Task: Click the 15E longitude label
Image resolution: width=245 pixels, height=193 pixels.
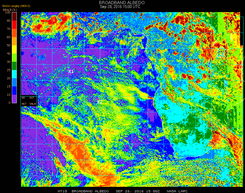Action: point(165,17)
